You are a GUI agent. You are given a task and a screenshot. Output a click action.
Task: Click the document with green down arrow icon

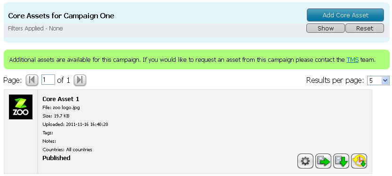[x=341, y=161]
